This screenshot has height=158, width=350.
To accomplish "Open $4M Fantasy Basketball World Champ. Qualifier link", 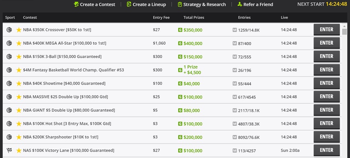I will tap(73, 70).
